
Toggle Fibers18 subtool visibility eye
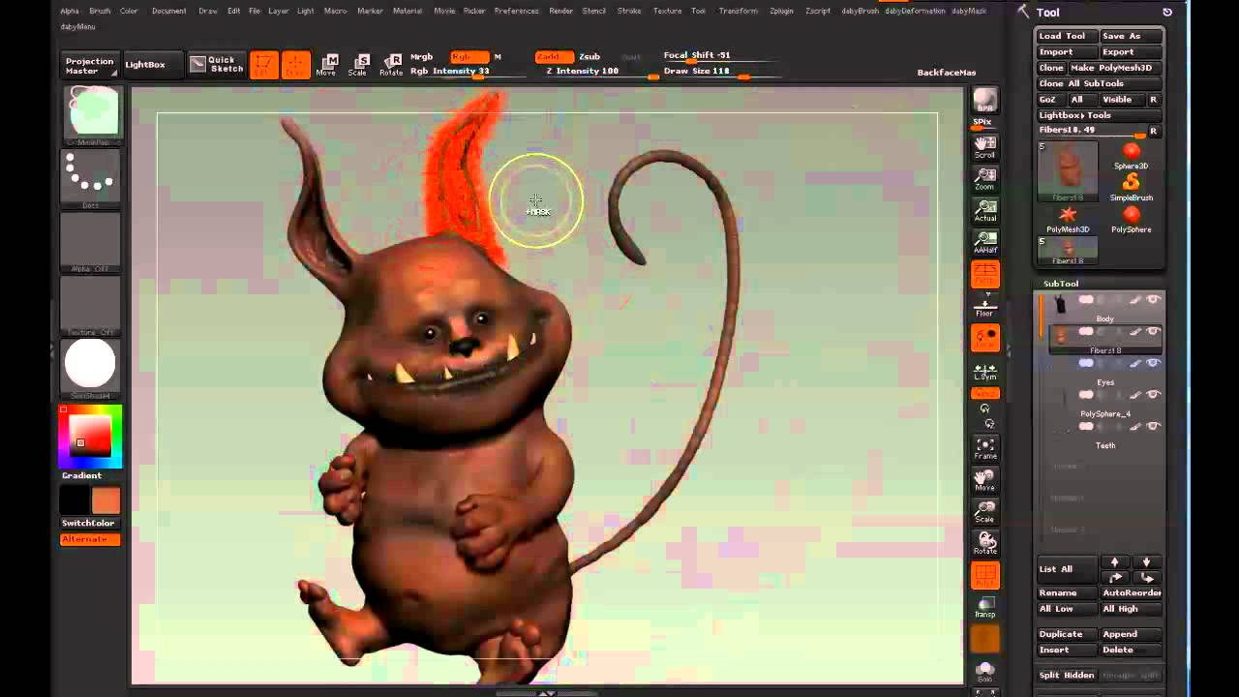point(1153,332)
